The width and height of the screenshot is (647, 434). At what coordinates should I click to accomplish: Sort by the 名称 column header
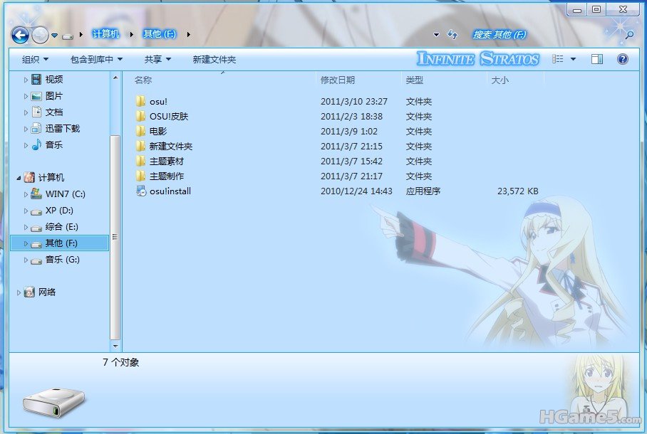tap(143, 80)
